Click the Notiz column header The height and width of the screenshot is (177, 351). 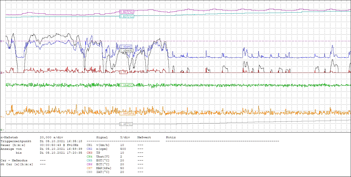[x=171, y=137]
